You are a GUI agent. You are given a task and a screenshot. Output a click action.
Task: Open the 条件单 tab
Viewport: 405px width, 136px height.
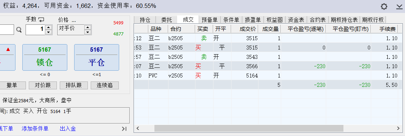(231, 20)
